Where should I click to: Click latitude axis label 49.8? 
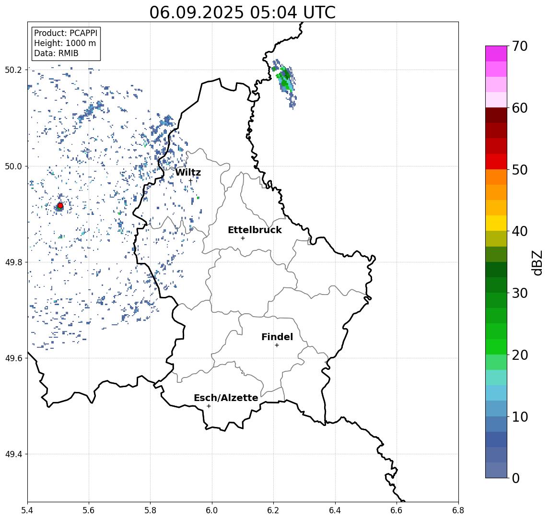point(13,262)
